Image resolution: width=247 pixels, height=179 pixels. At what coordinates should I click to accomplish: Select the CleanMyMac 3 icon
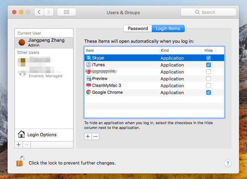(89, 86)
